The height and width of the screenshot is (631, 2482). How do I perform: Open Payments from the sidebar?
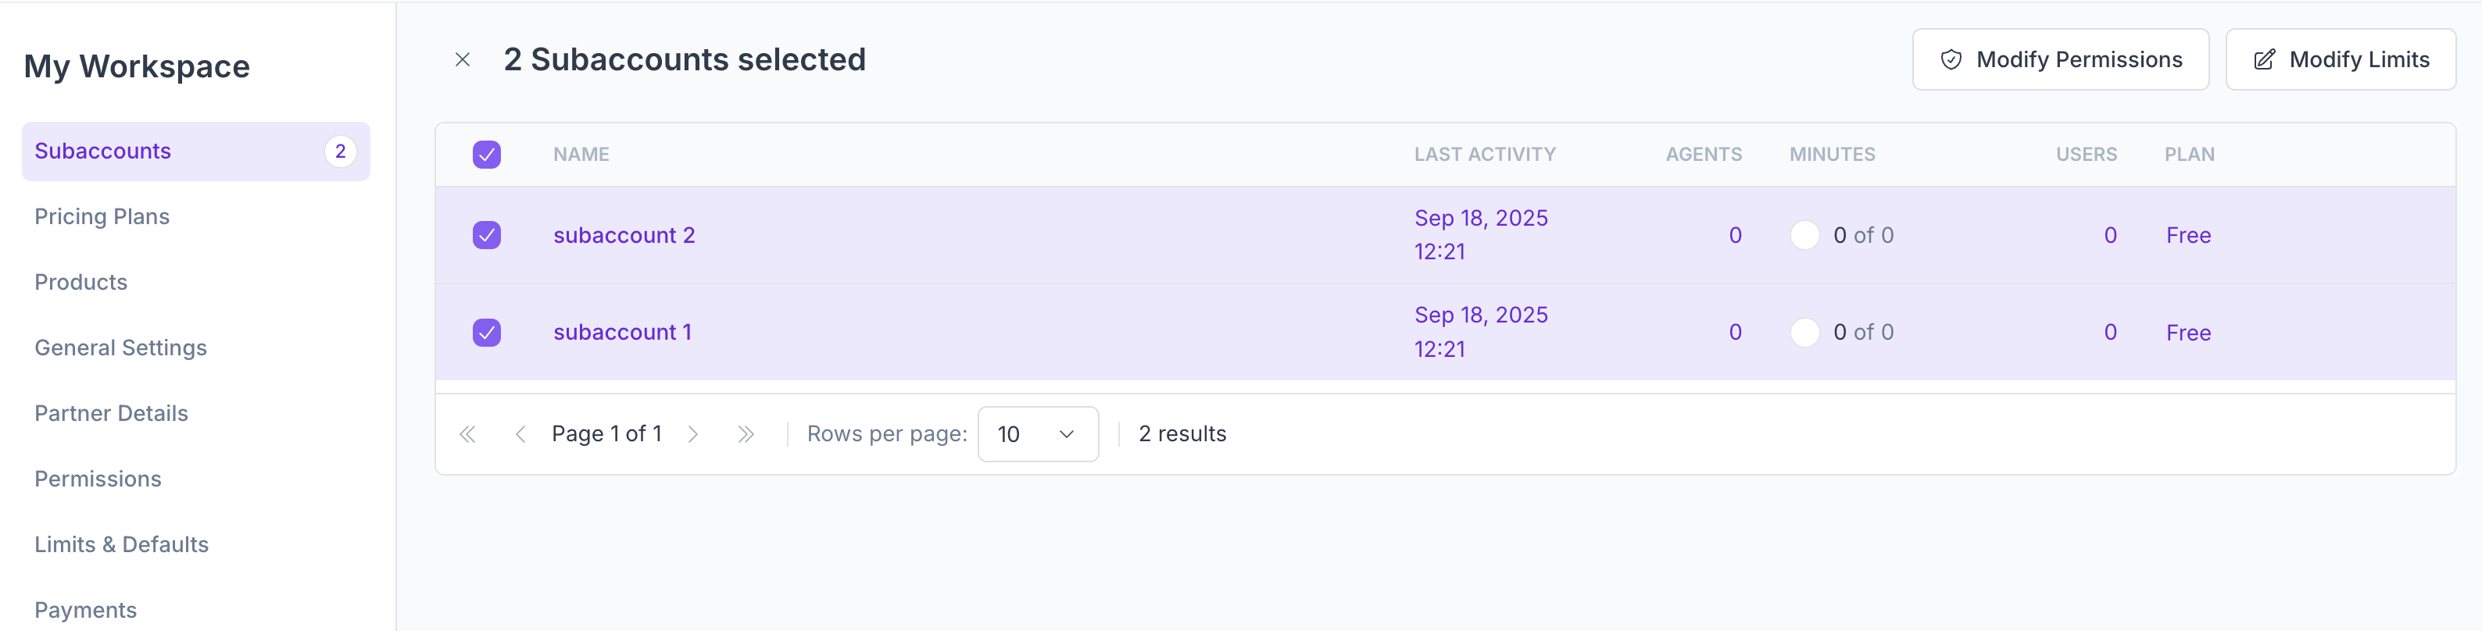(x=84, y=609)
